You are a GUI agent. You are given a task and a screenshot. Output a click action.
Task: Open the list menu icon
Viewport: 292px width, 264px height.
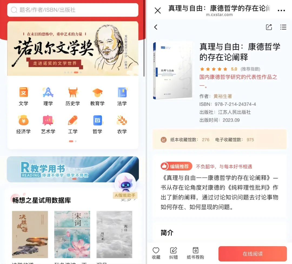(283, 27)
